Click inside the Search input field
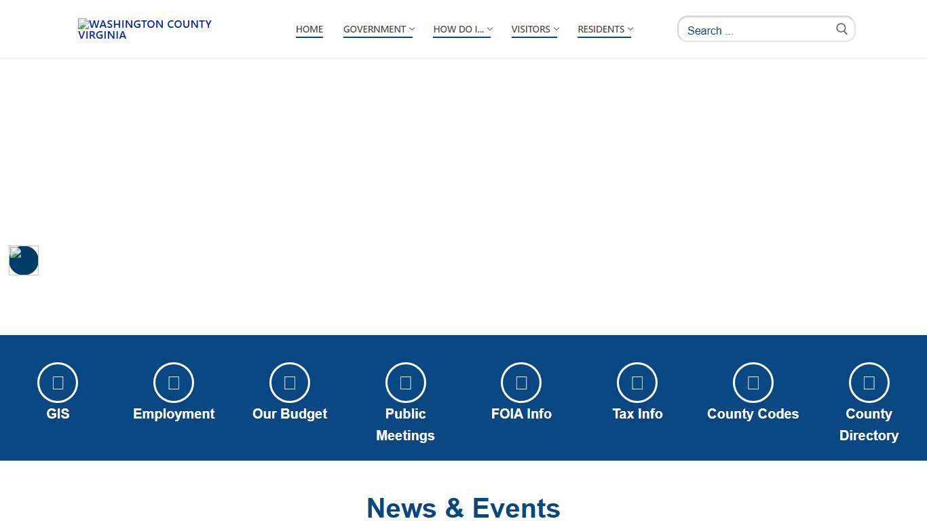Screen dimensions: 927x521 [753, 30]
